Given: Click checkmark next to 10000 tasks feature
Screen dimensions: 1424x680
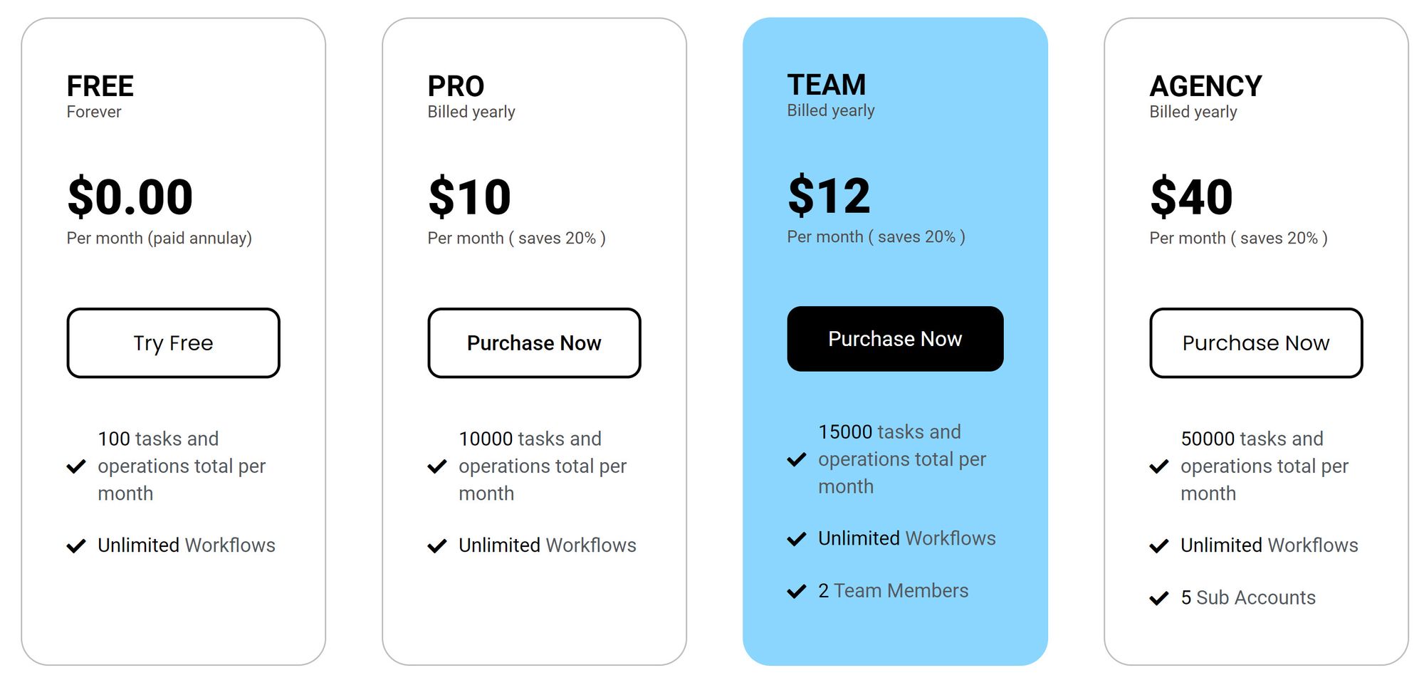Looking at the screenshot, I should pos(437,466).
